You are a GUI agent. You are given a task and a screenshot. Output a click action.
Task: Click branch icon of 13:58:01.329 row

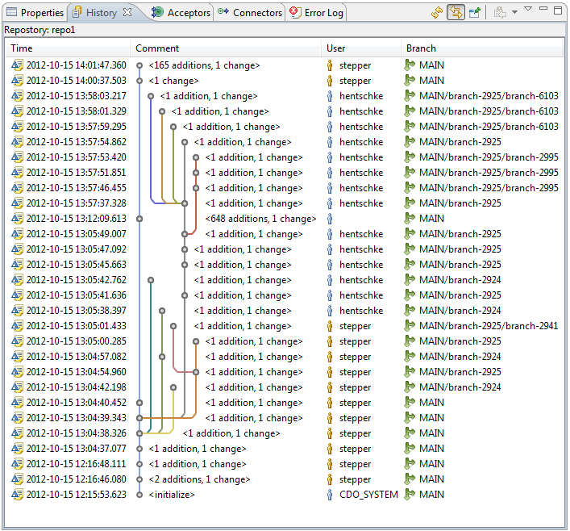[410, 111]
